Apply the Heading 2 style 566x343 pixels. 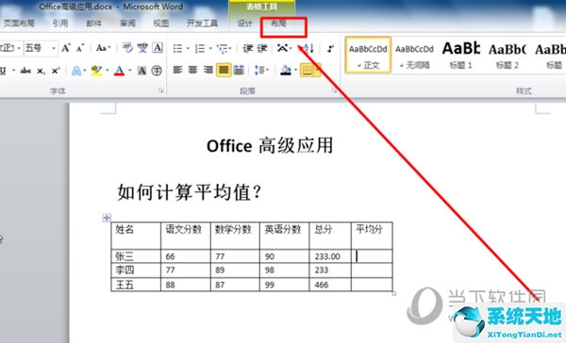coord(508,56)
